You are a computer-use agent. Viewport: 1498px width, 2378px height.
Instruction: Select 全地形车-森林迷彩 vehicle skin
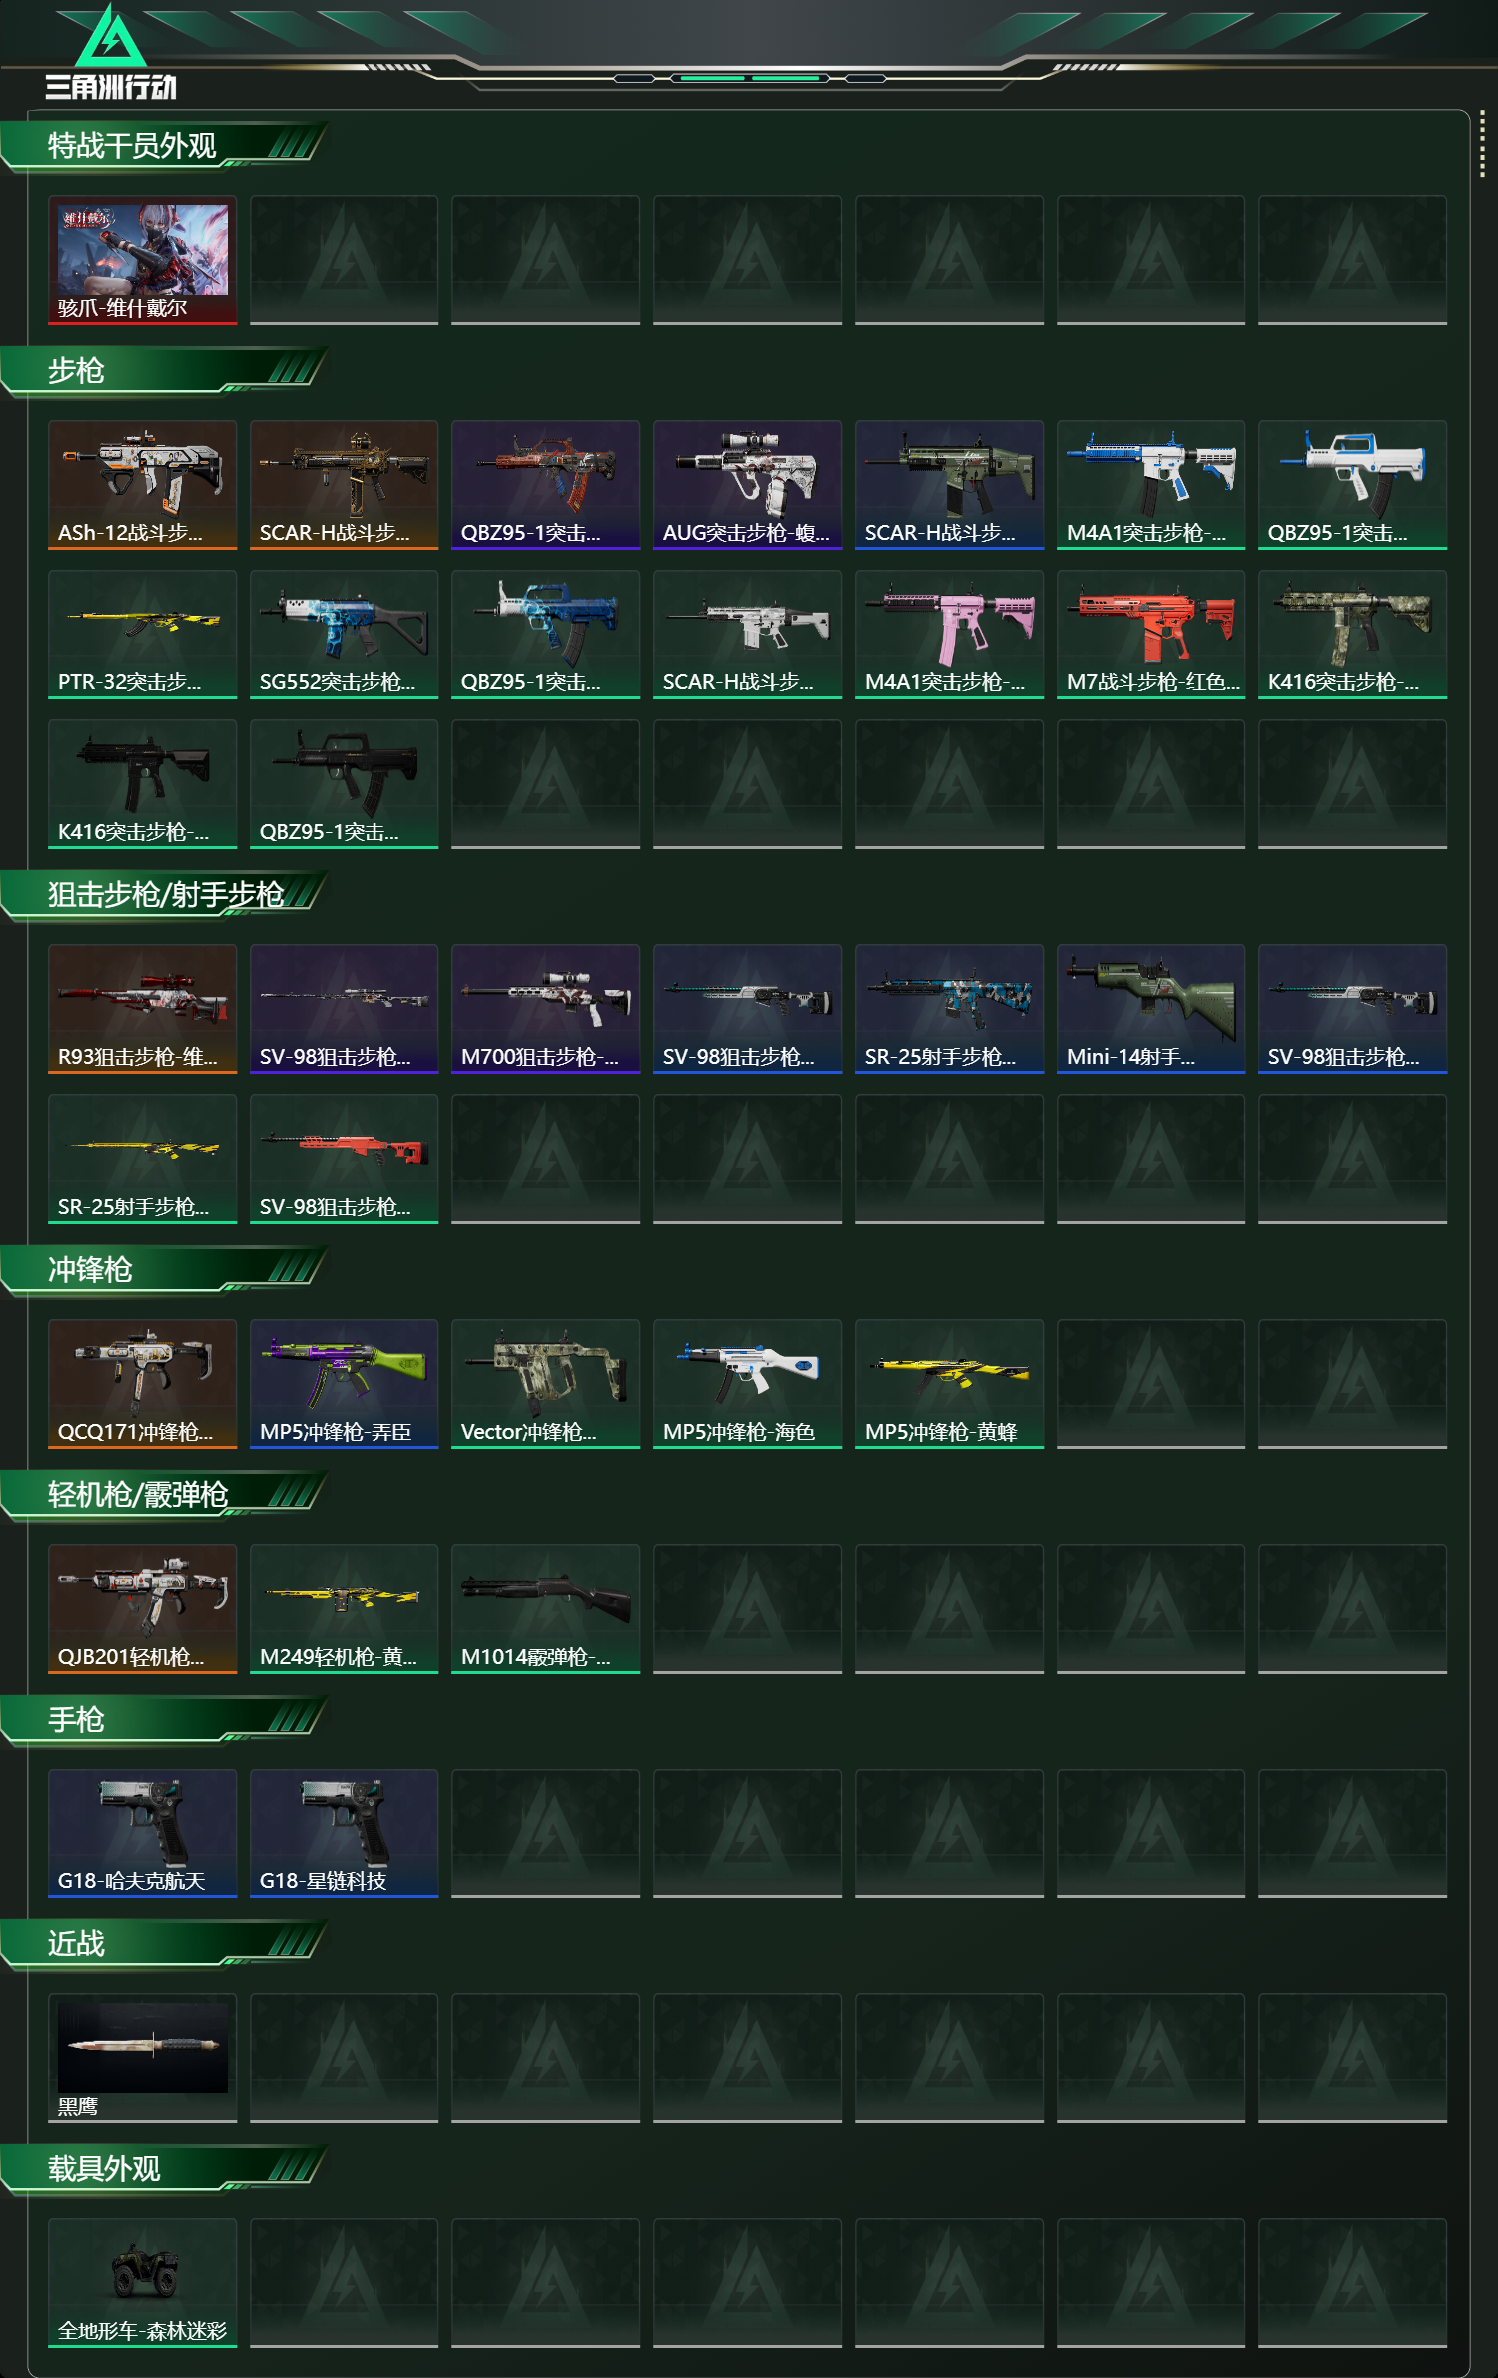142,2283
